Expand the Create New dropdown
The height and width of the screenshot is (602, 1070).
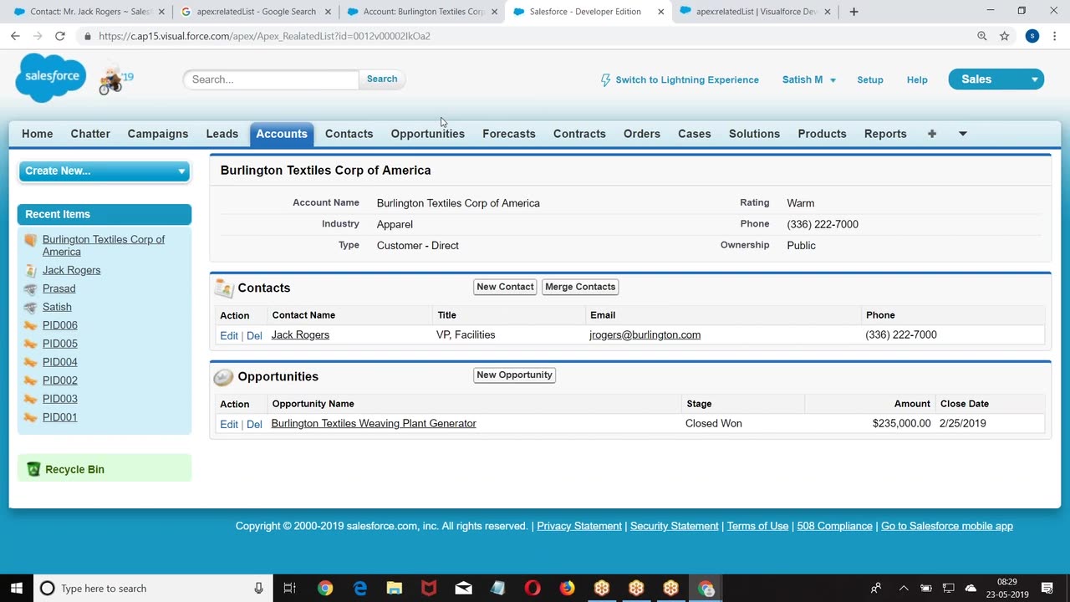point(104,171)
